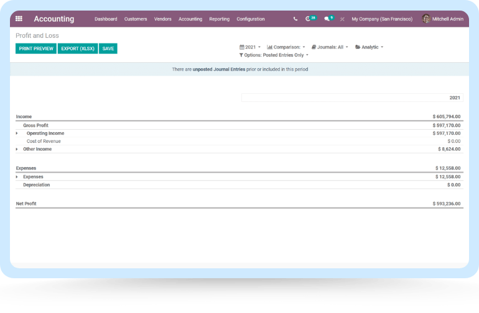Open the activities clock icon
Screen dimensions: 479x313
309,19
